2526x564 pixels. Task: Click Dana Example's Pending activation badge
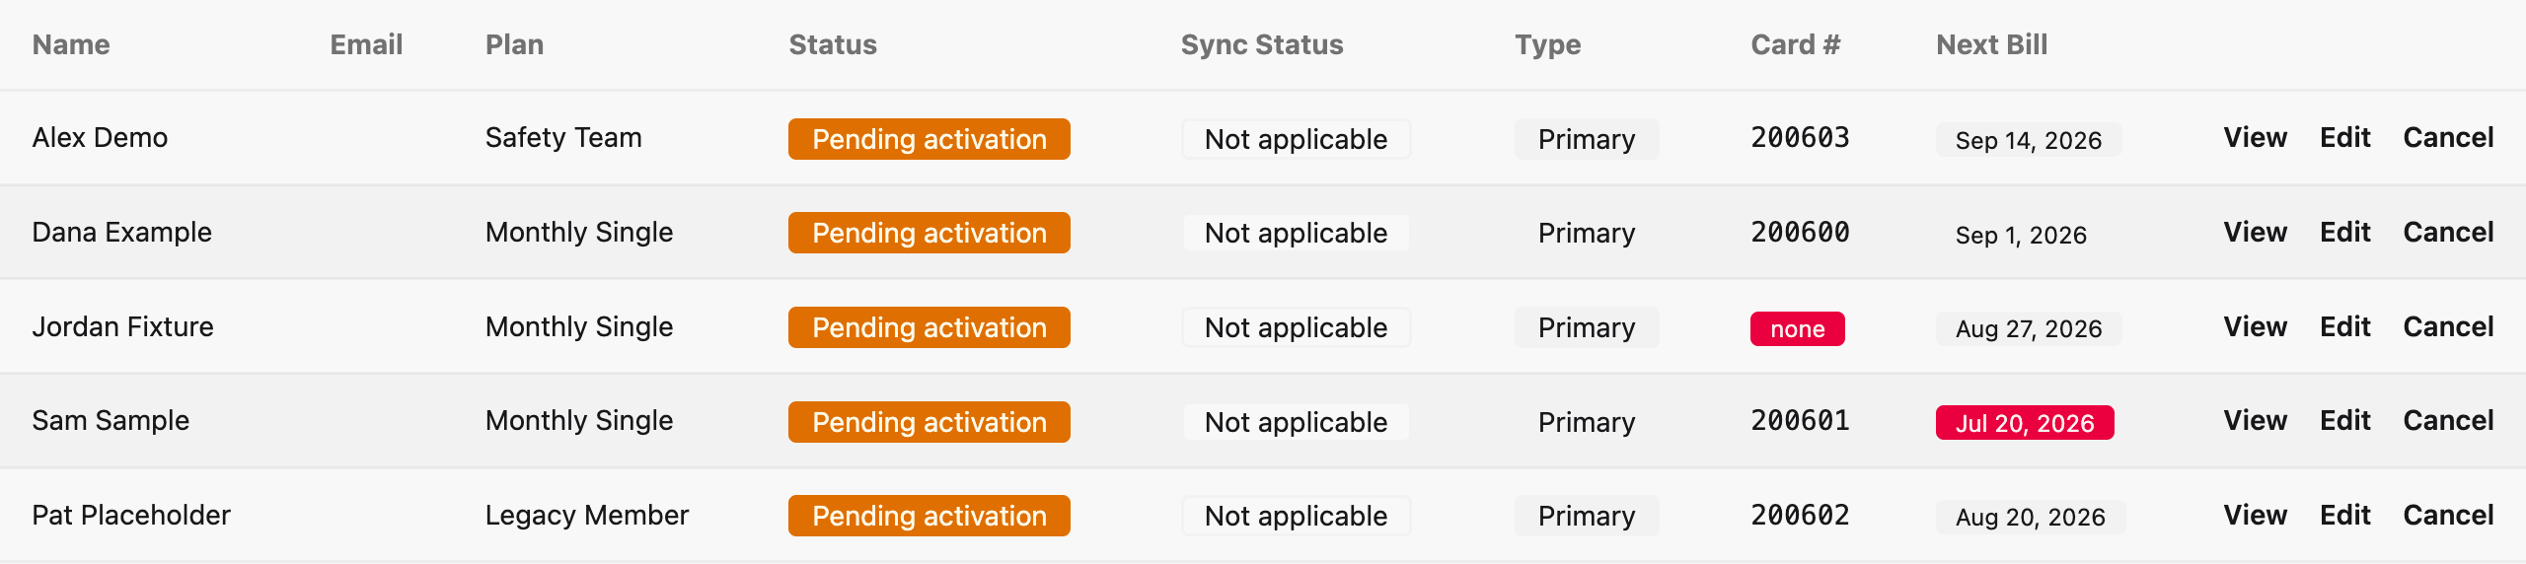coord(929,233)
